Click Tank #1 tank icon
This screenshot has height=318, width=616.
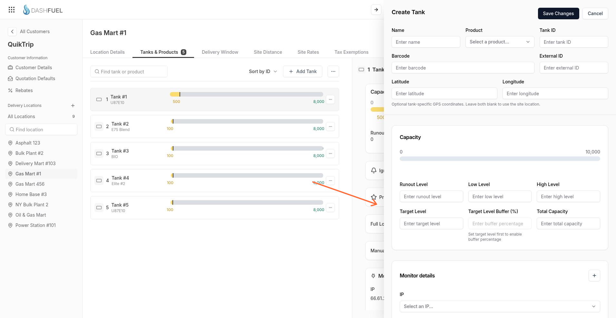99,99
